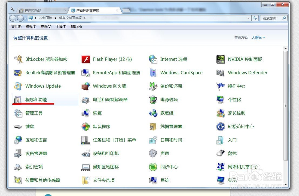
Task: Switch to the 所有控制面板项 tab
Action: tap(95, 11)
